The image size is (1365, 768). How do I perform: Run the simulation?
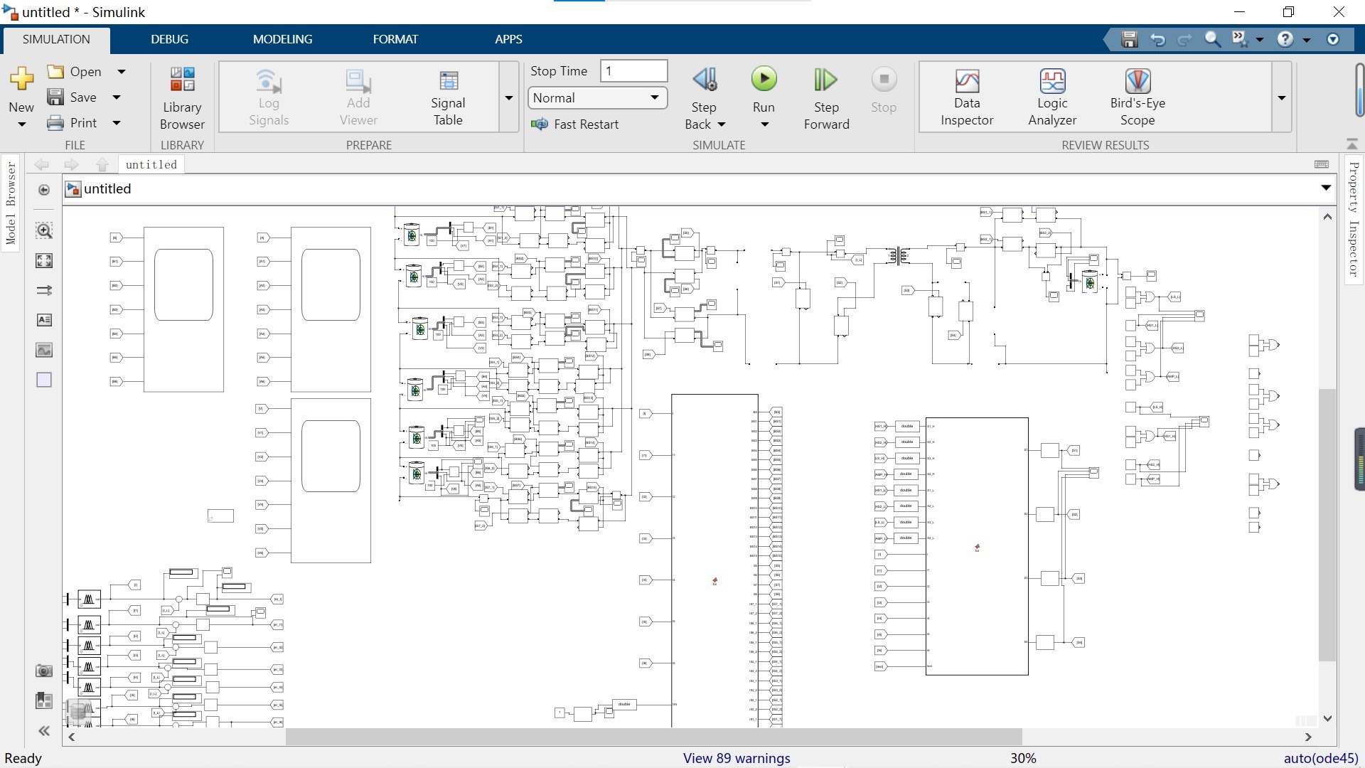point(764,80)
